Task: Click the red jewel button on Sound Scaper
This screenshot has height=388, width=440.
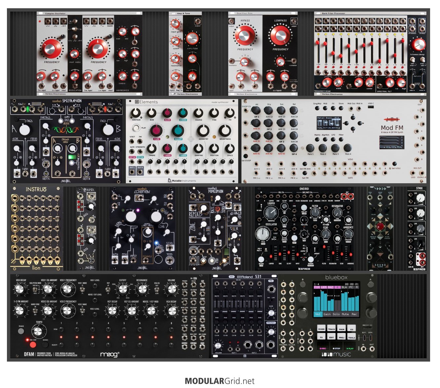Action: point(380,227)
